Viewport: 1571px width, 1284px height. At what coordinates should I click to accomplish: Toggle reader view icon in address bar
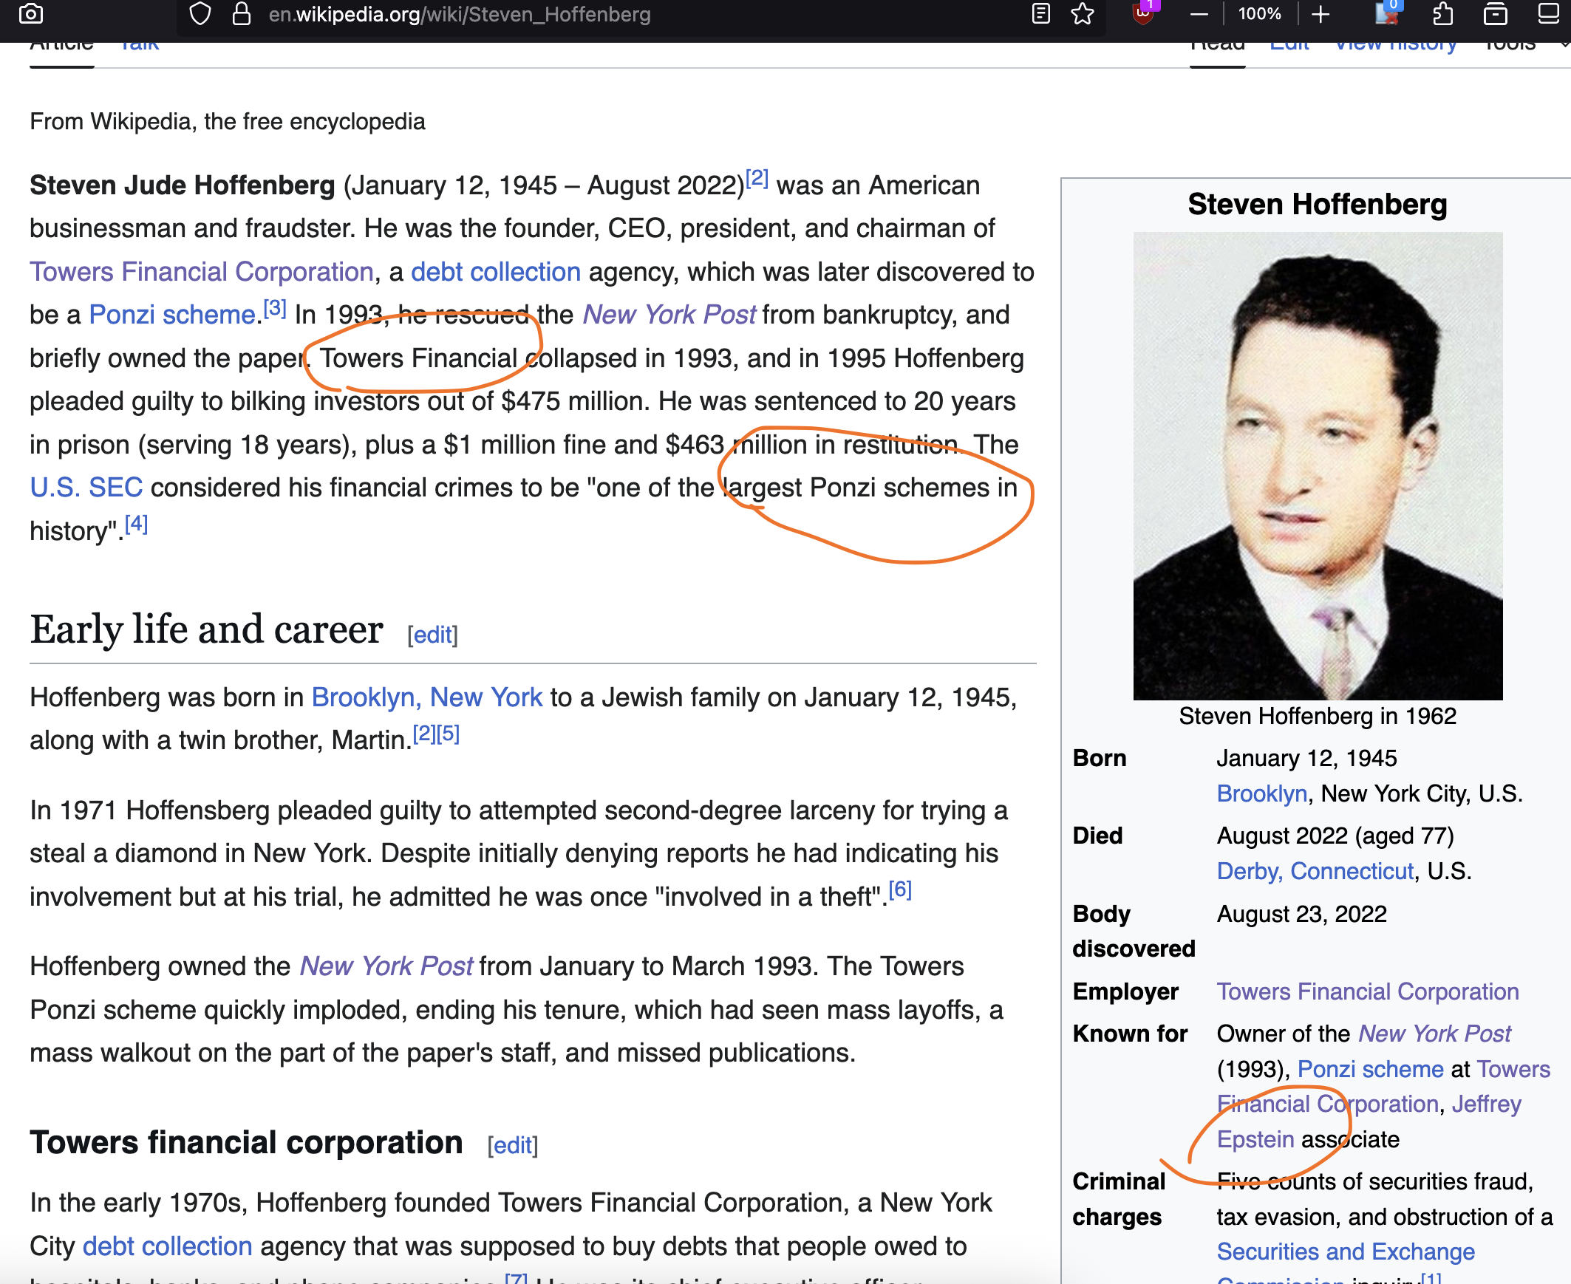(1040, 14)
